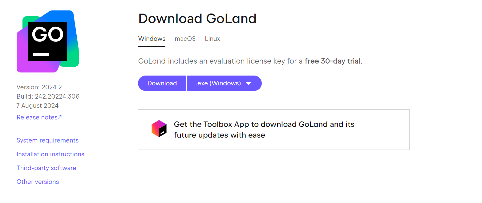The width and height of the screenshot is (482, 203).
Task: Click the 7 August 2024 date text
Action: point(38,106)
